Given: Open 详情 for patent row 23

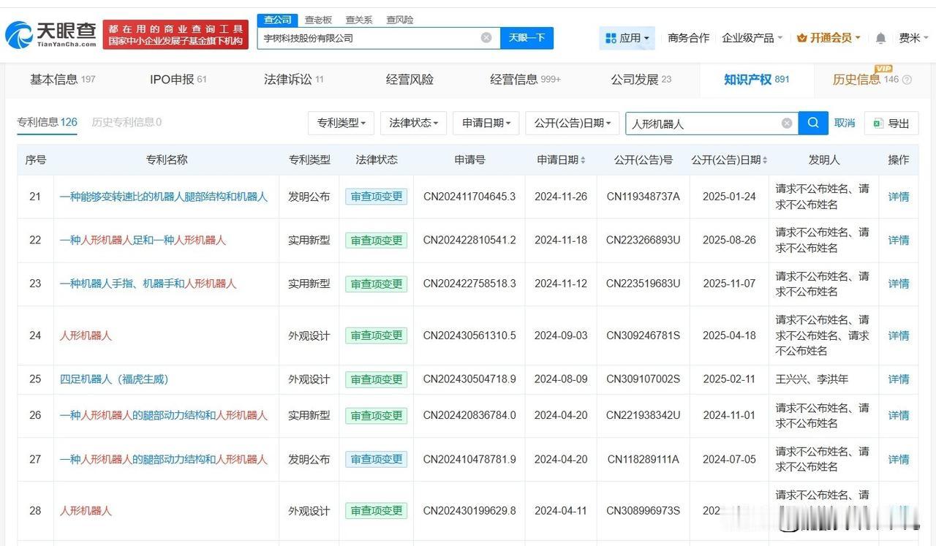Looking at the screenshot, I should (x=899, y=284).
